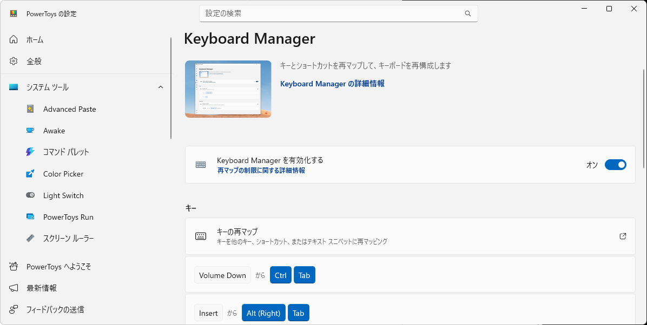Click the Keyboard Manager preview thumbnail
647x325 pixels.
[x=228, y=89]
